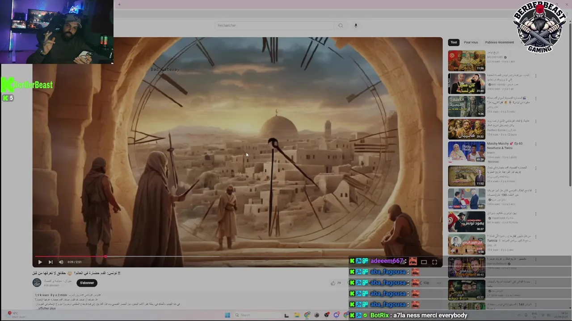Image resolution: width=572 pixels, height=321 pixels.
Task: Click the search magnifier button
Action: pos(341,25)
